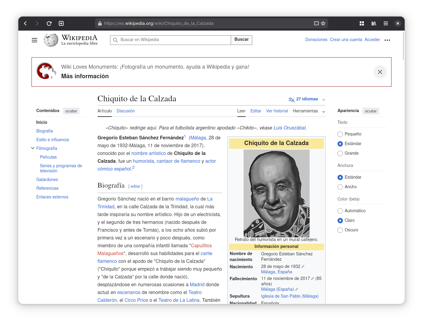Open the library bookshelf icon
This screenshot has width=423, height=324.
[374, 23]
